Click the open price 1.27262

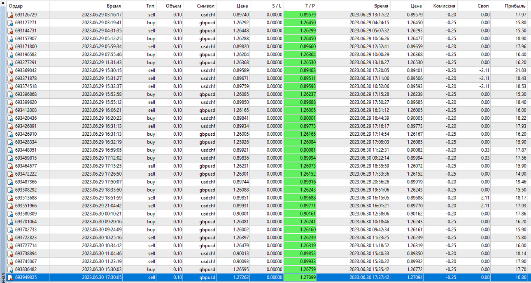[240, 278]
